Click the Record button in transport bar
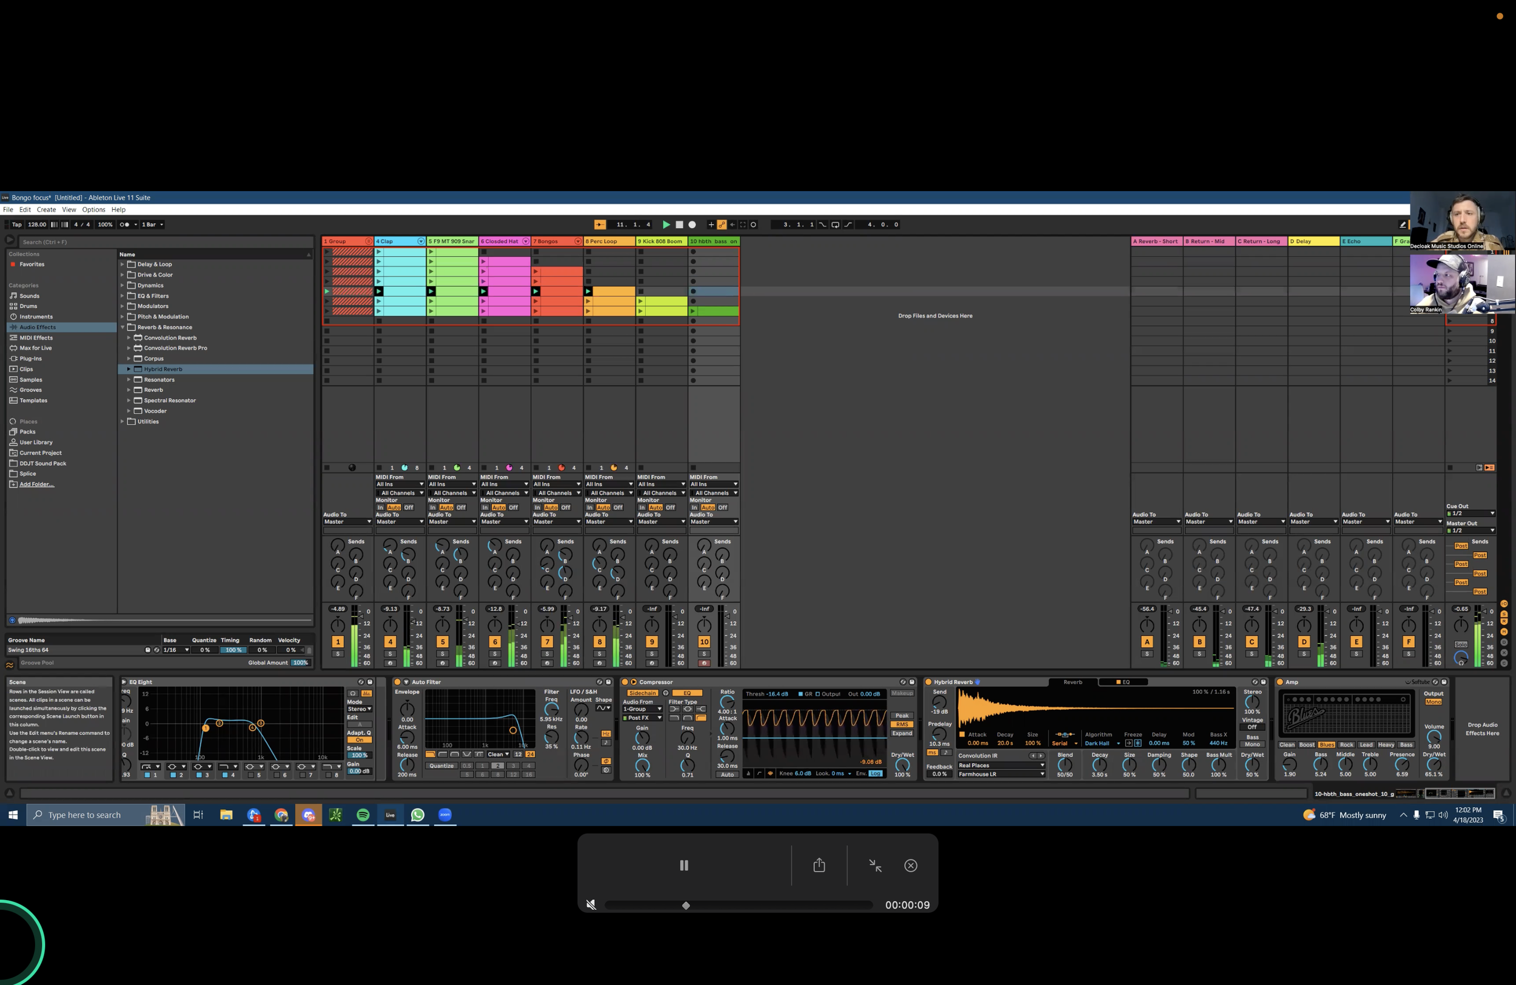Viewport: 1516px width, 985px height. click(x=693, y=224)
